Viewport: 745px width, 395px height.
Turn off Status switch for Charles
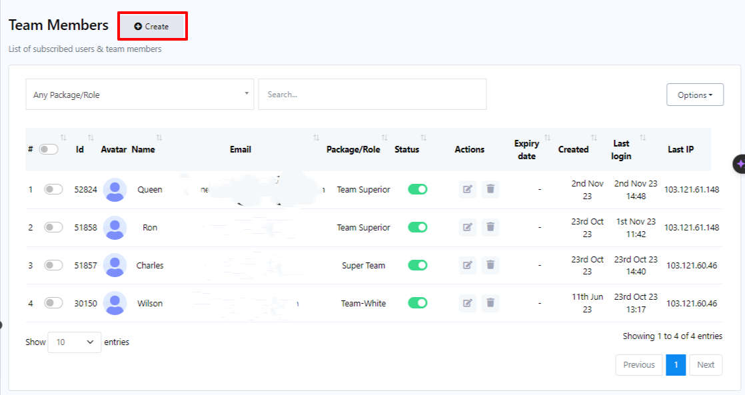click(x=418, y=265)
